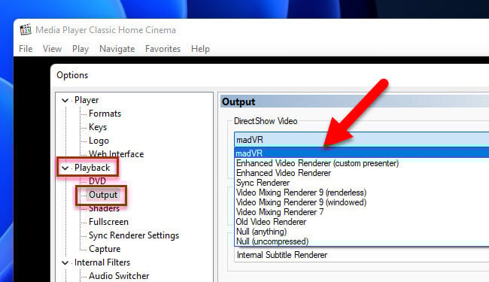The height and width of the screenshot is (282, 489).
Task: Collapse the Playback tree node
Action: pyautogui.click(x=65, y=168)
